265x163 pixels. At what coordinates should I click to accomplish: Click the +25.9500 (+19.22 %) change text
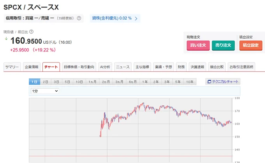[33, 50]
